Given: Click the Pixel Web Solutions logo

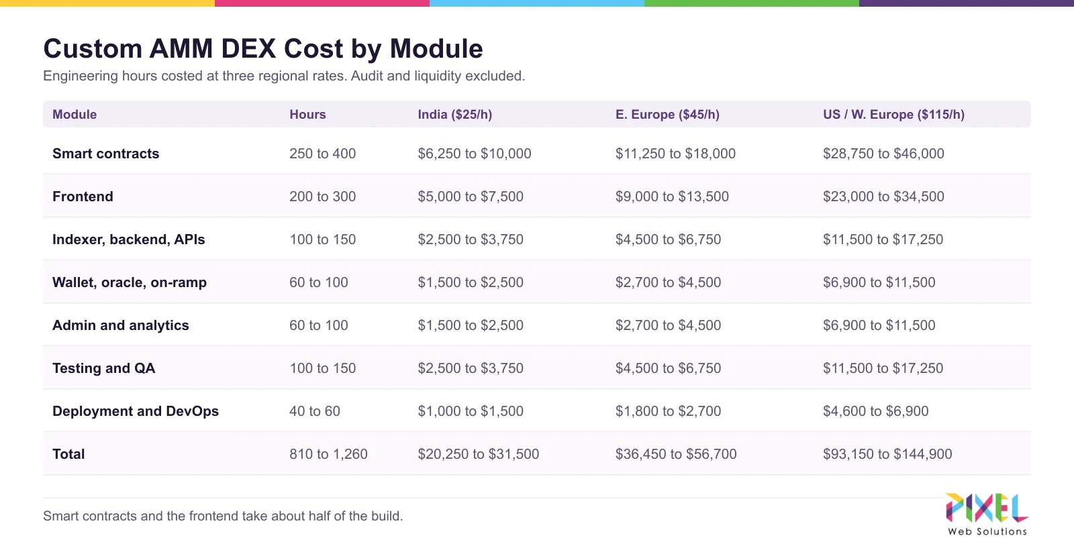Looking at the screenshot, I should [987, 514].
